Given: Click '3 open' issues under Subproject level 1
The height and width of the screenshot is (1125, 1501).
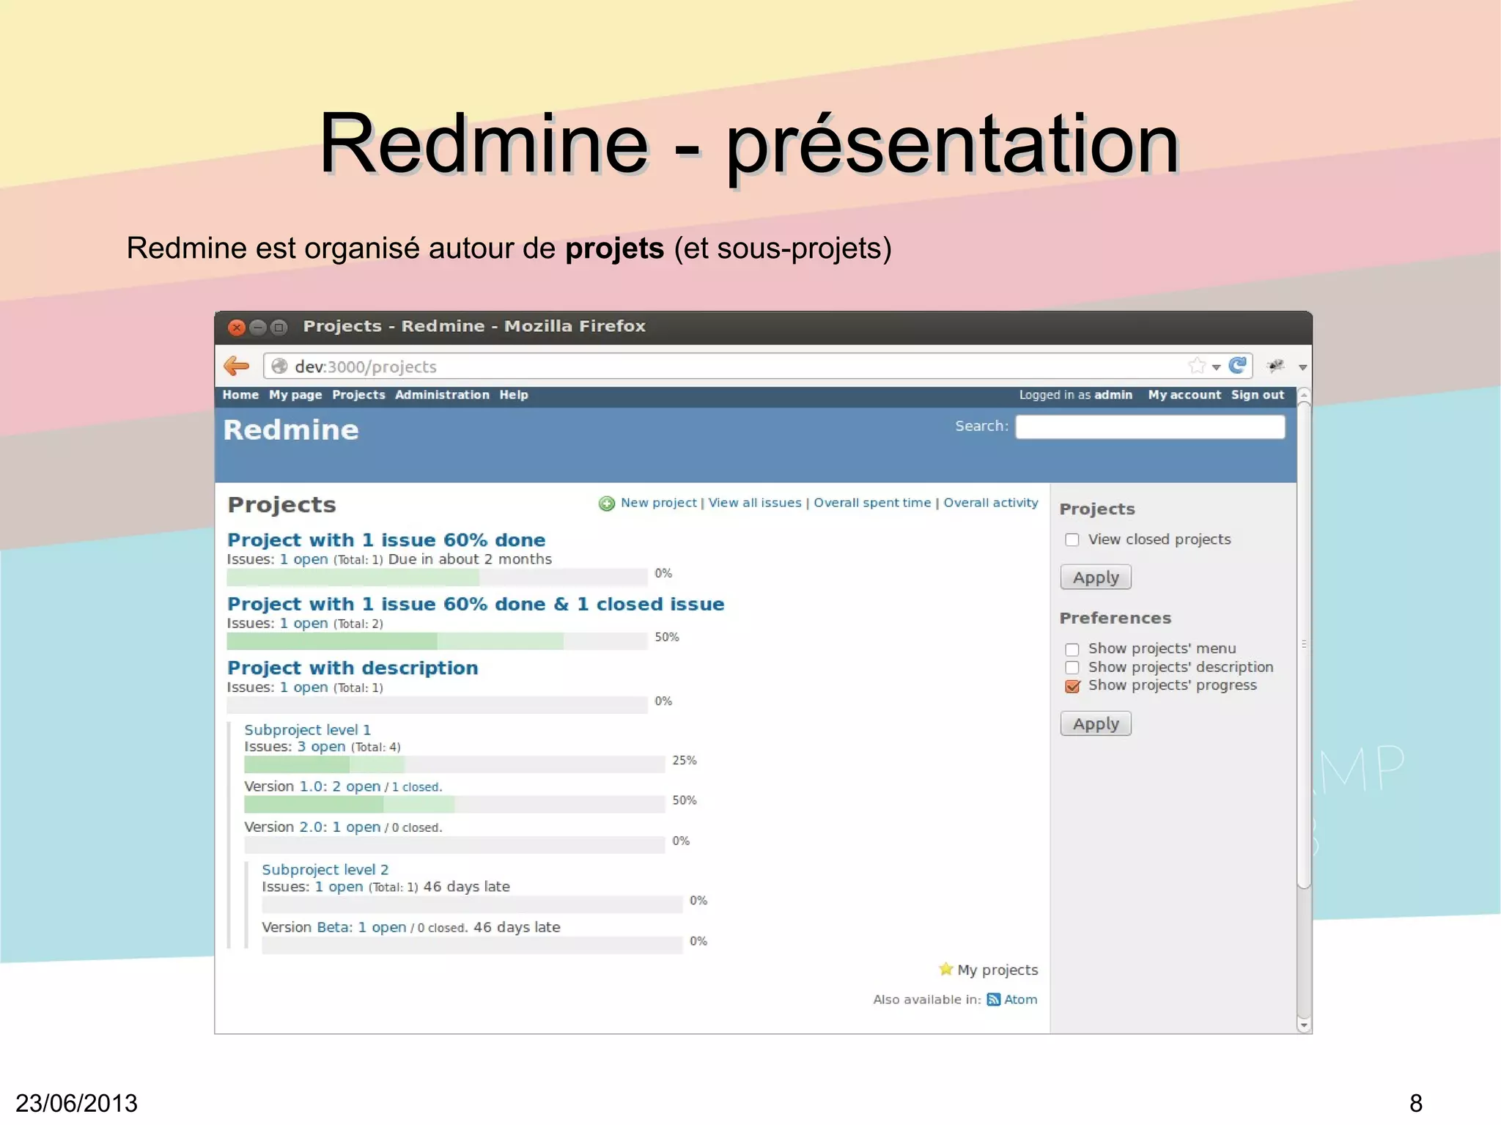Looking at the screenshot, I should coord(321,747).
